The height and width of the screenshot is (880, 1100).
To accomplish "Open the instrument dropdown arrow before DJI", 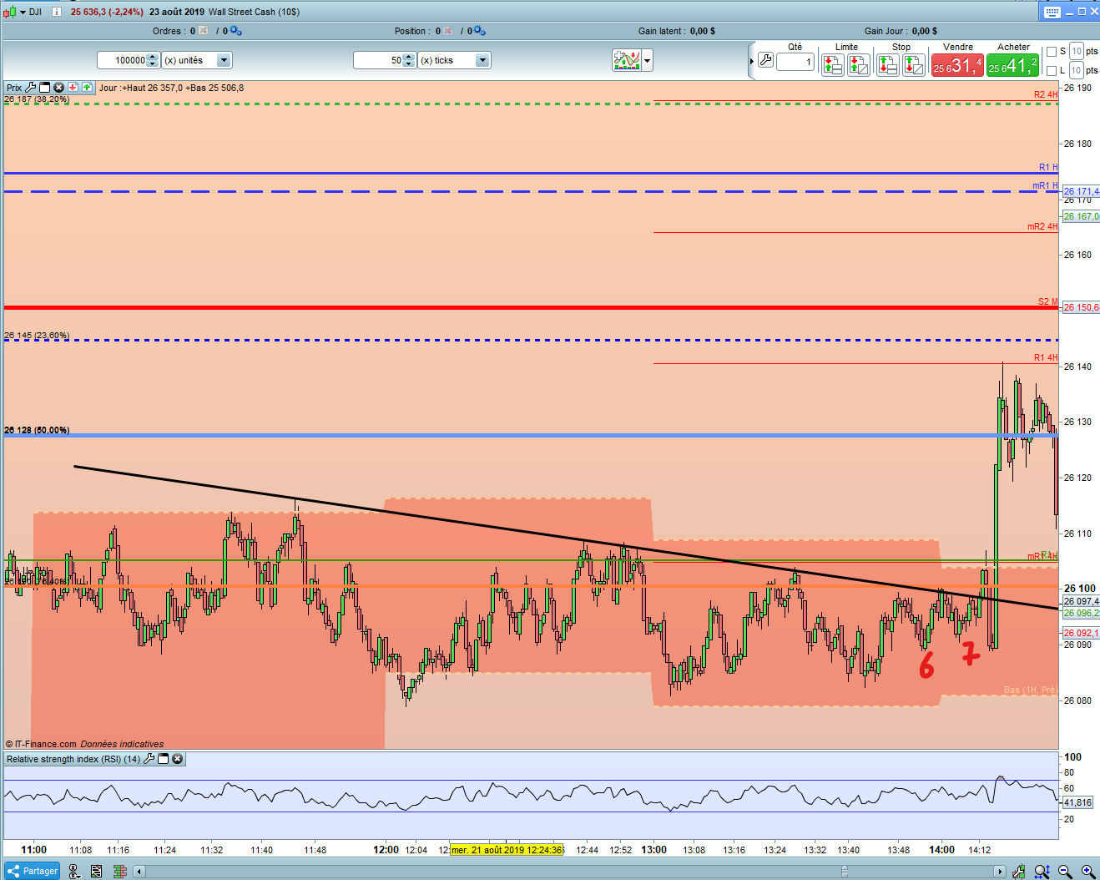I will tap(23, 12).
